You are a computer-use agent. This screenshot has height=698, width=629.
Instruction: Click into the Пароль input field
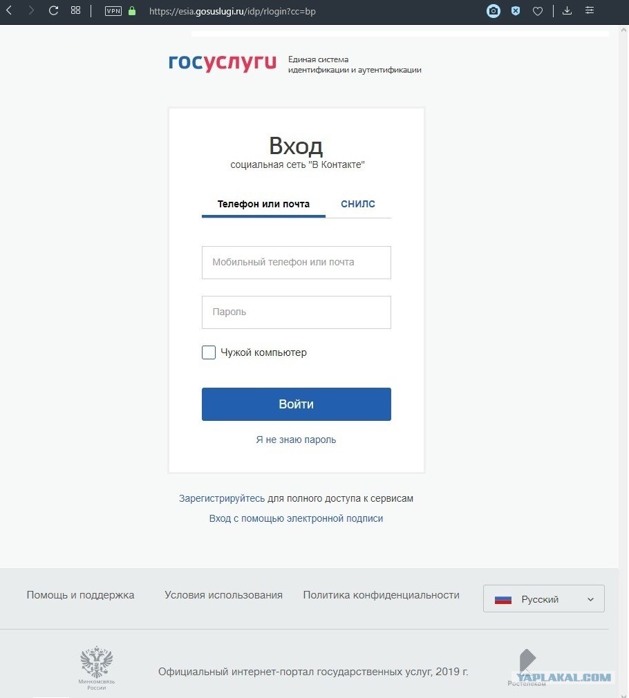pos(296,312)
